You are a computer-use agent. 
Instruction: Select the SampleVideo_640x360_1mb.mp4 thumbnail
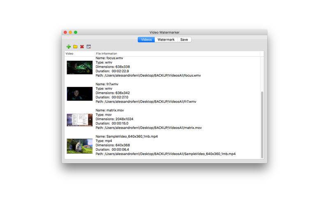79,146
